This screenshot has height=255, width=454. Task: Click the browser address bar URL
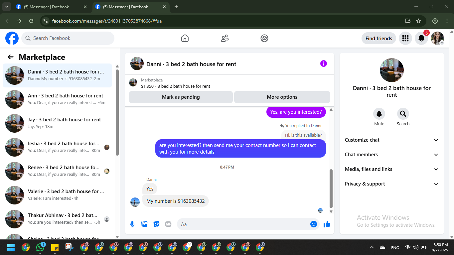107,21
